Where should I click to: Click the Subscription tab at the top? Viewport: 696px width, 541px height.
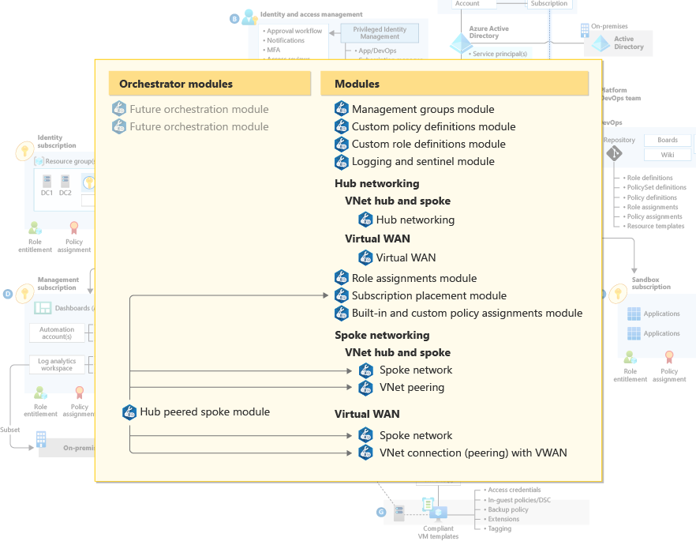pos(550,4)
